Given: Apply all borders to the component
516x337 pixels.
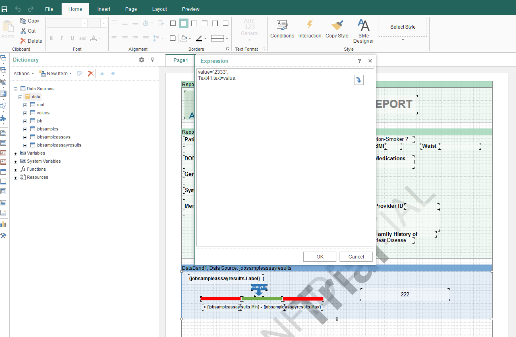Looking at the screenshot, I should [173, 23].
